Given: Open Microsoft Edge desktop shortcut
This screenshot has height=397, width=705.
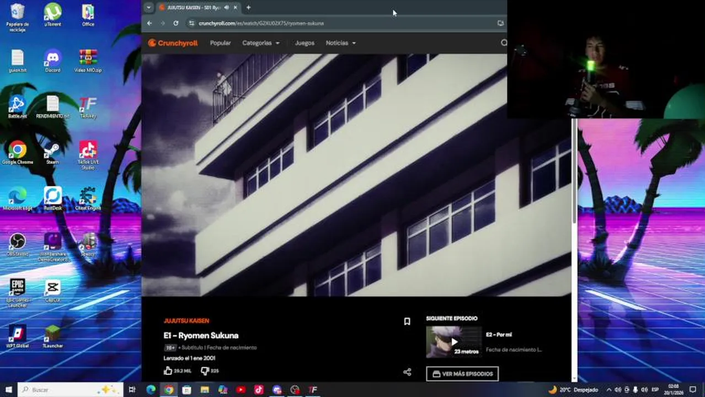Looking at the screenshot, I should click(18, 198).
